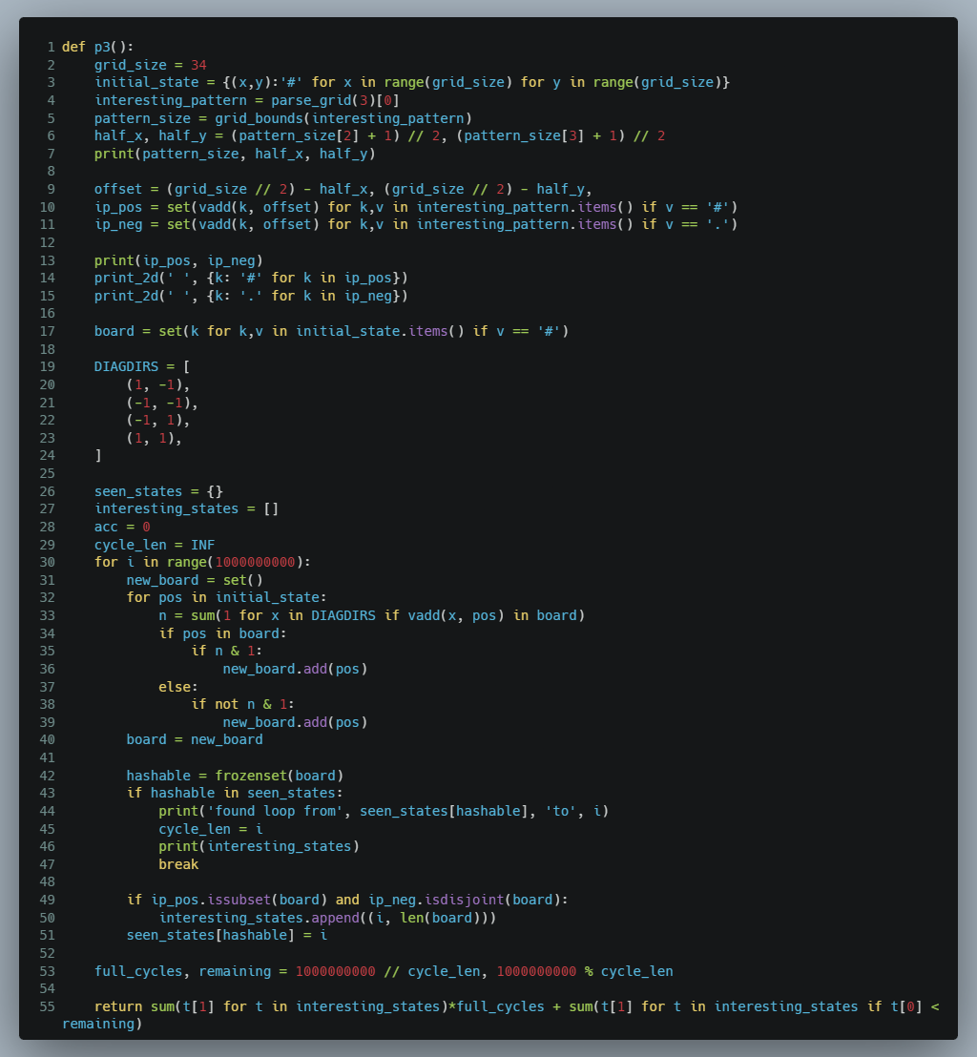Click the 'acc = 0' line
Image resolution: width=977 pixels, height=1057 pixels.
click(122, 527)
